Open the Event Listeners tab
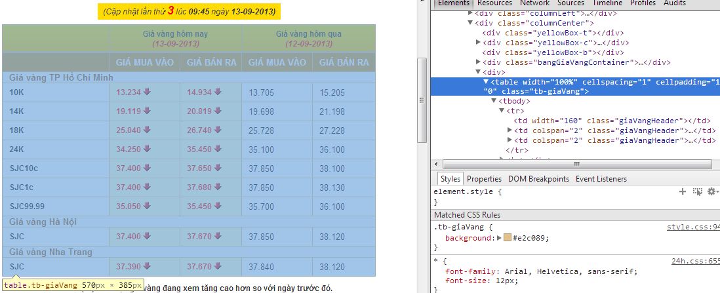 [601, 179]
